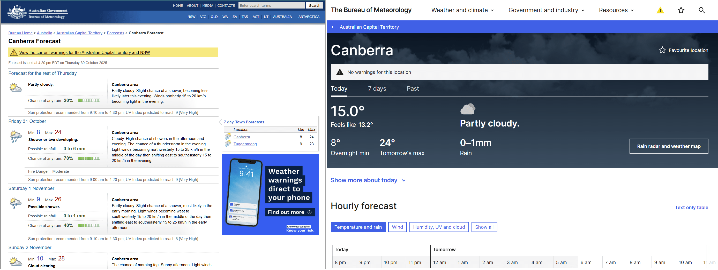Click the weather icon beside Canberra in town forecasts
The height and width of the screenshot is (270, 718).
[x=228, y=137]
